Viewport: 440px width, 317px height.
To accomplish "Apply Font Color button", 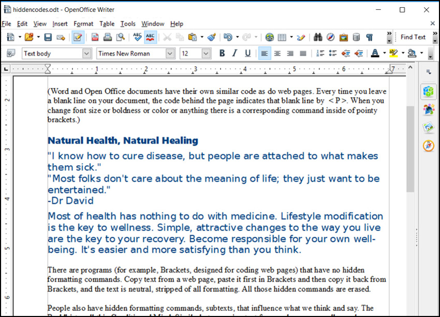I will [x=375, y=53].
